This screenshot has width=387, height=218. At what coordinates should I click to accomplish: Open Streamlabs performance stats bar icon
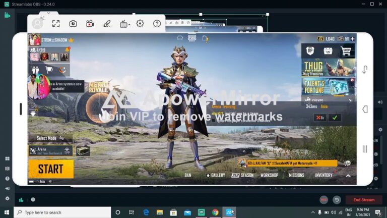[x=21, y=200]
